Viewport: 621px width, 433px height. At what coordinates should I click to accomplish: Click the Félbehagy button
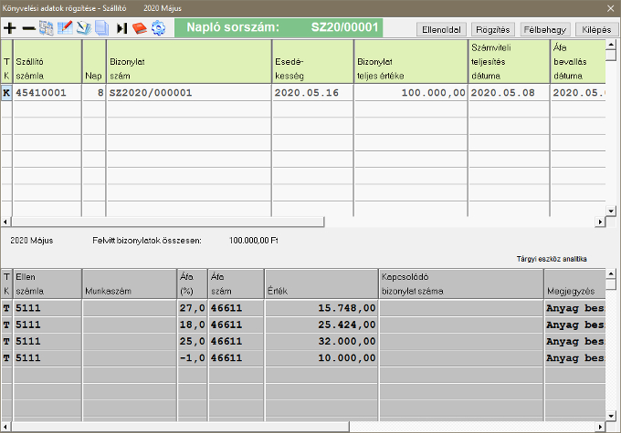(540, 29)
